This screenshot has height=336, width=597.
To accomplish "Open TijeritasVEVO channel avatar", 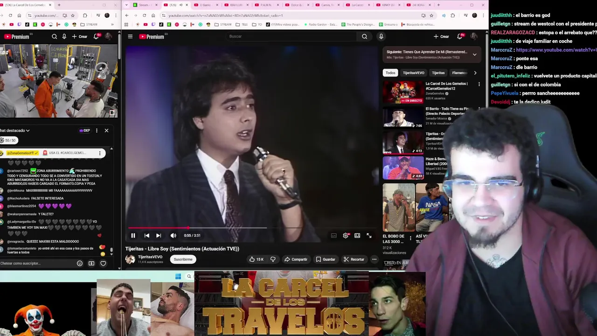I will [x=130, y=259].
